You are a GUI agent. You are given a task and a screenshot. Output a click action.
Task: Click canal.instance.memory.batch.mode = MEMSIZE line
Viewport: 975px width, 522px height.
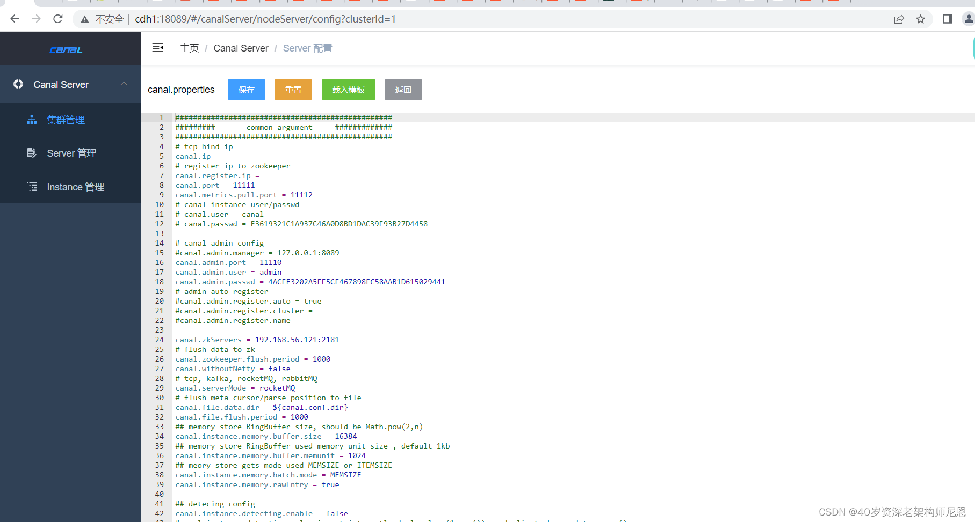268,475
